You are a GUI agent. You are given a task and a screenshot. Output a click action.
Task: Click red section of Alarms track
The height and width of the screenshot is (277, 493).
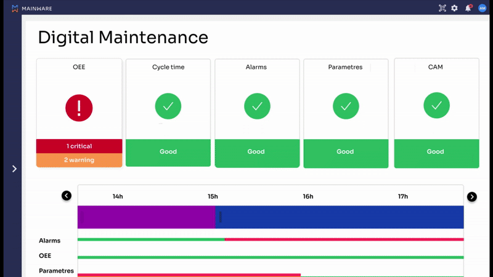coord(344,239)
